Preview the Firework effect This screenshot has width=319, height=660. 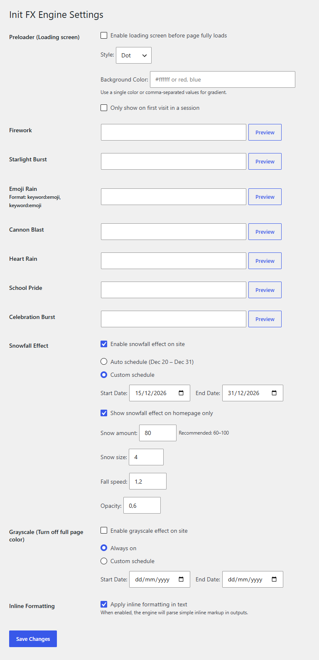tap(265, 132)
